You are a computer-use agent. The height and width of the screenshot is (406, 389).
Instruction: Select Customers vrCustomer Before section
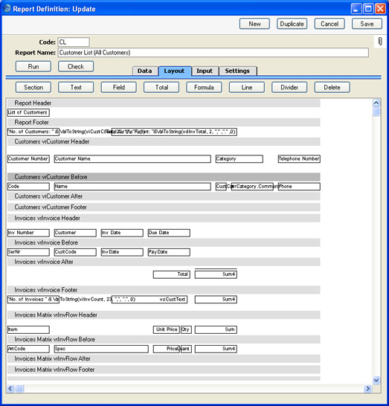point(164,177)
